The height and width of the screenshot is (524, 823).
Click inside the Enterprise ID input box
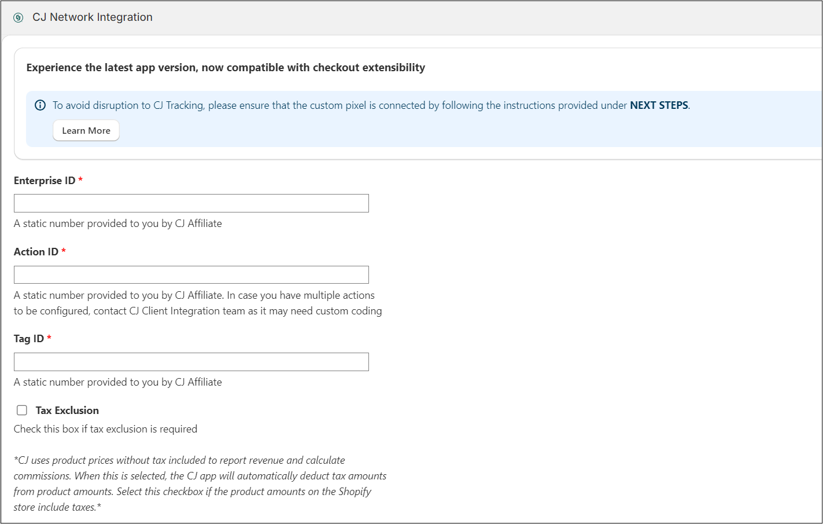coord(191,203)
